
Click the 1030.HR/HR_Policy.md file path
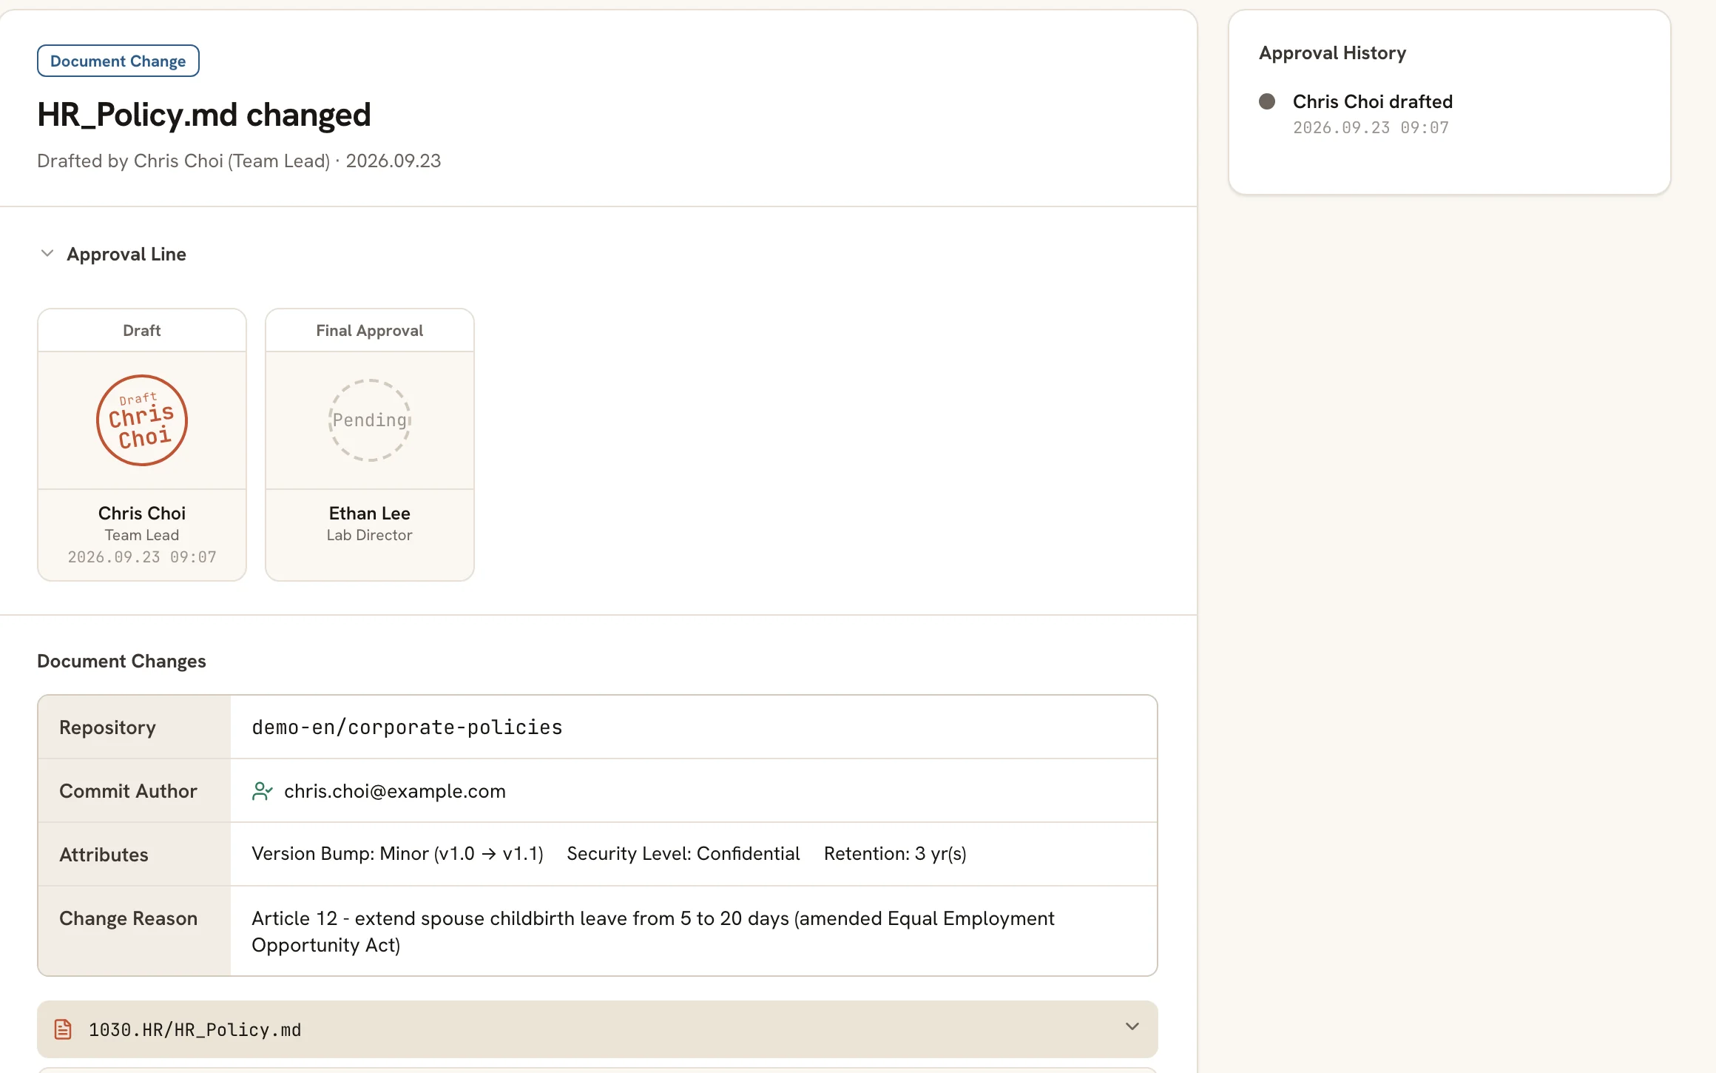pyautogui.click(x=195, y=1029)
